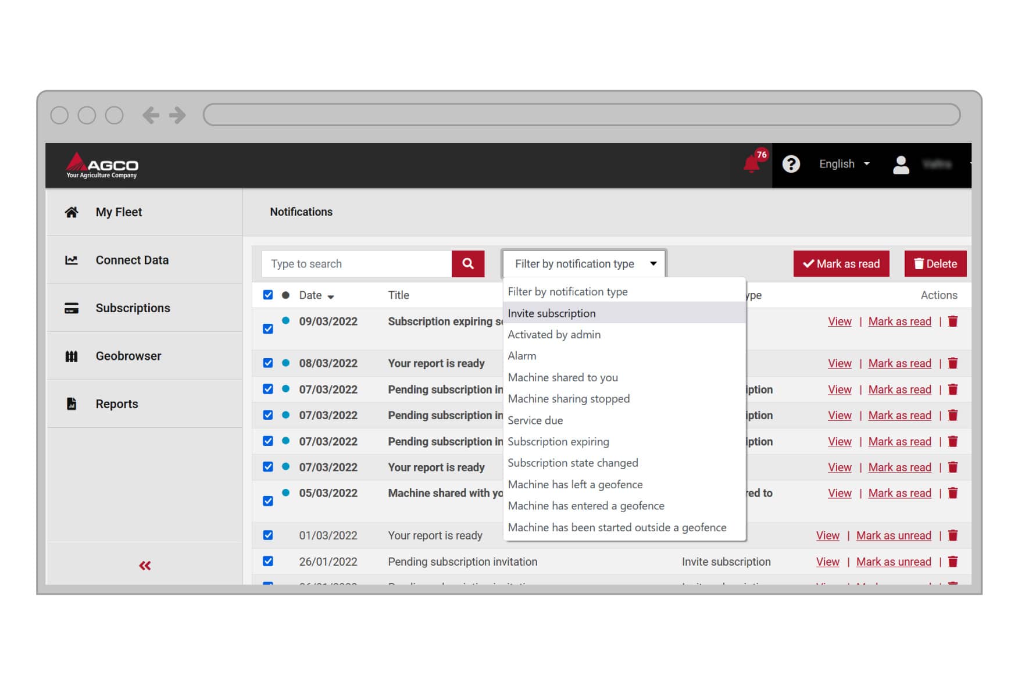Screen dimensions: 1018x679
Task: Mark 26/01/2022 Pending subscription as unread
Action: pyautogui.click(x=894, y=562)
